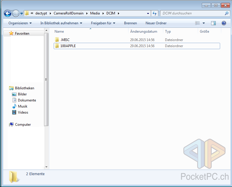The image size is (232, 187).
Task: Open the Dokumente library
Action: click(x=27, y=100)
